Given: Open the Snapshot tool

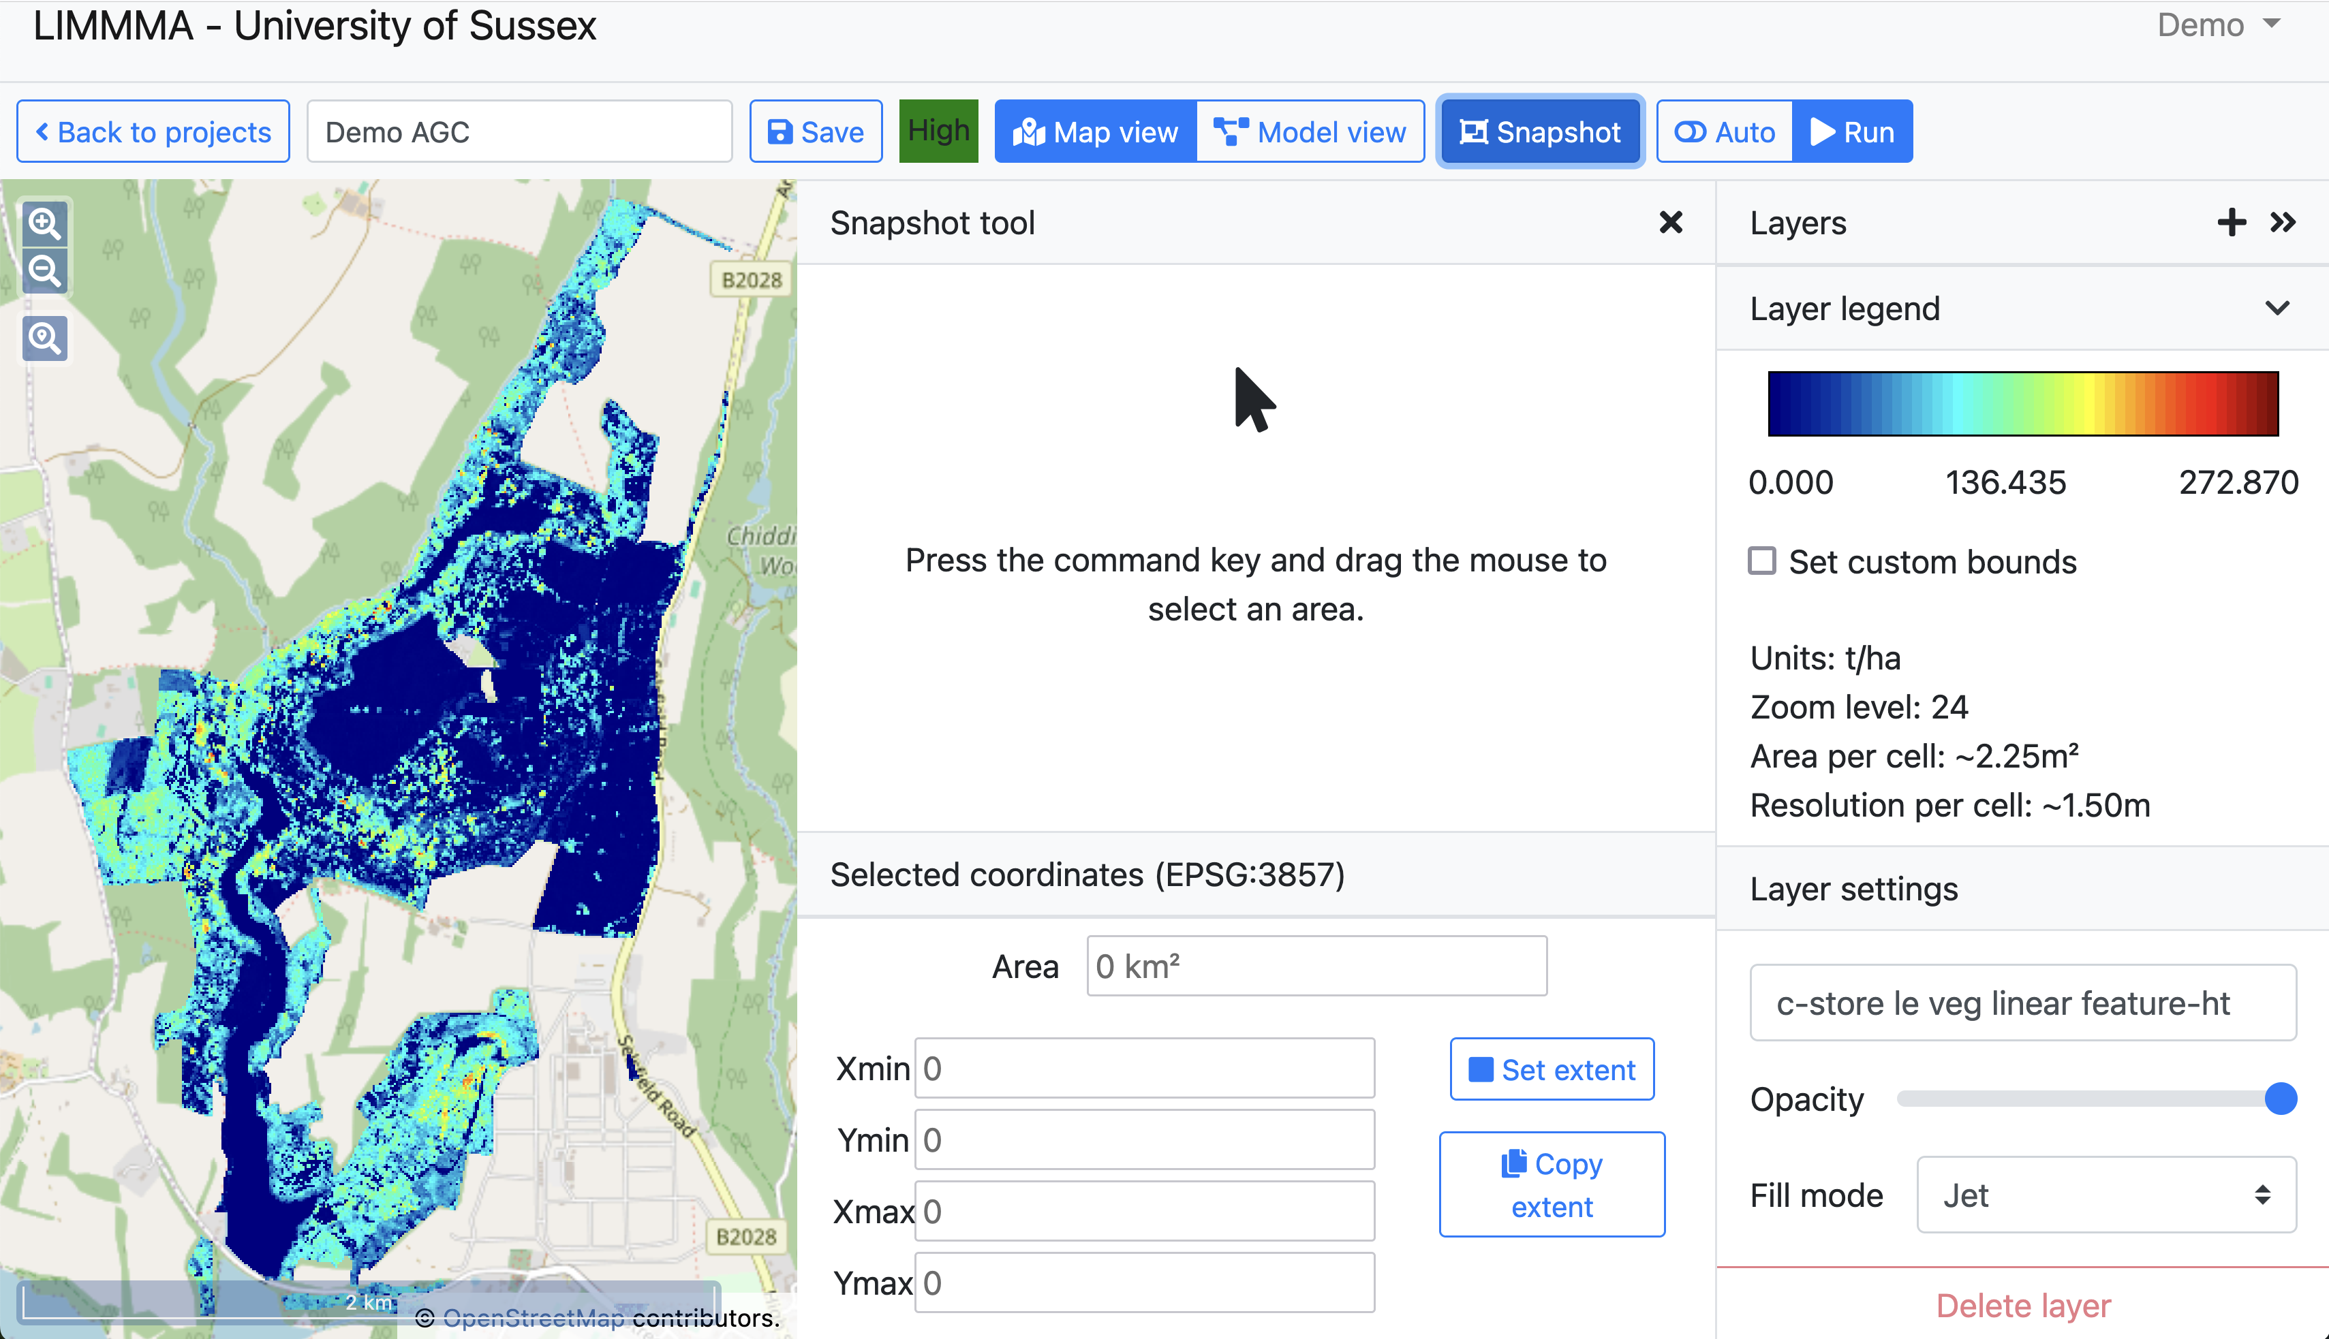Looking at the screenshot, I should click(1539, 131).
